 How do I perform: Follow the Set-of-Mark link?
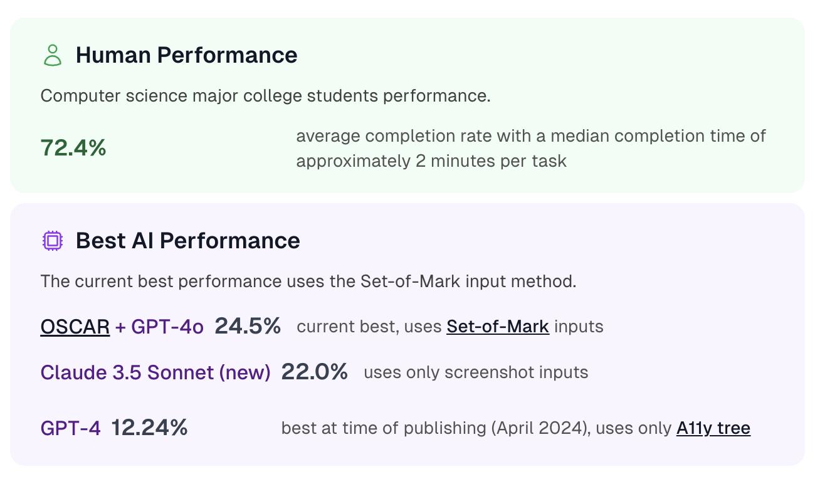498,327
